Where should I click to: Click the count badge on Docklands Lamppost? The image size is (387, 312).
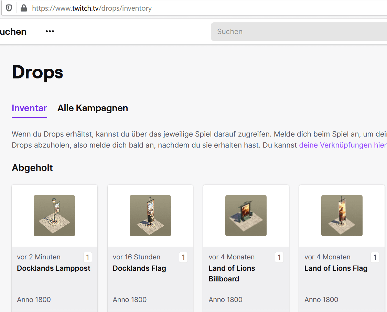88,257
